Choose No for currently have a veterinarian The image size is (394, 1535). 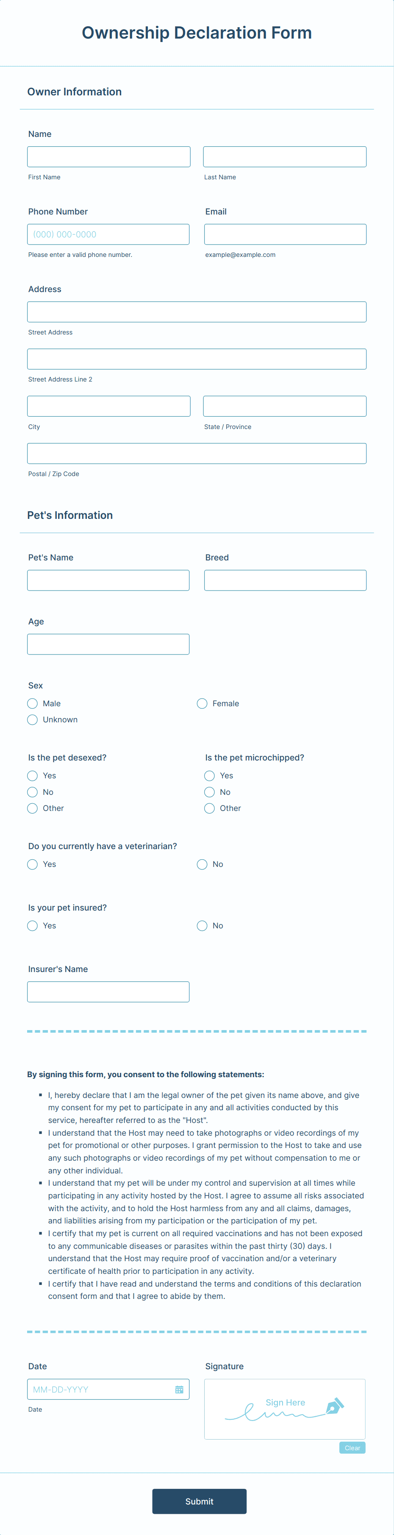(203, 865)
